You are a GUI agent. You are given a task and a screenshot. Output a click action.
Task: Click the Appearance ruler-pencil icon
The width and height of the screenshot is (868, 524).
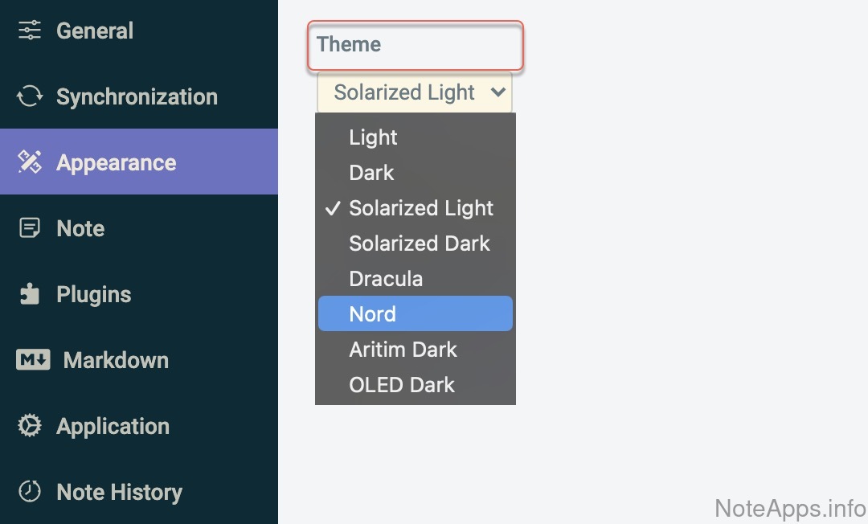click(x=30, y=162)
